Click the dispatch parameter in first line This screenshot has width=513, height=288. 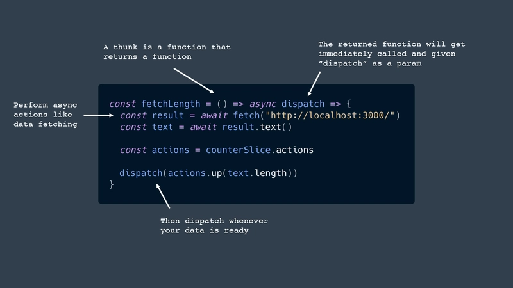303,104
